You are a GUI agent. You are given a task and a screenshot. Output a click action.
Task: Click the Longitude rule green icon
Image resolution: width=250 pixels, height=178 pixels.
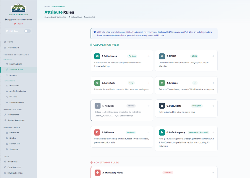97,83
